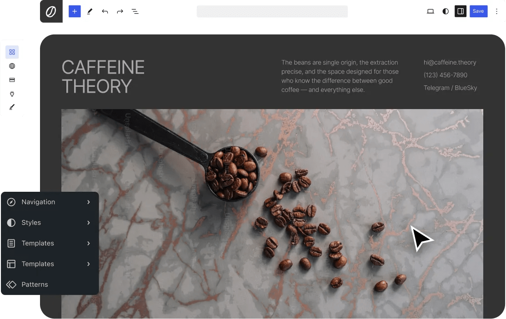506x319 pixels.
Task: Expand the Navigation chevron
Action: [x=88, y=202]
